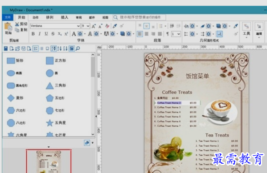Screen dimensions: 267x173
Task: Open the text shadow options dropdown arrow
Action: coord(134,34)
